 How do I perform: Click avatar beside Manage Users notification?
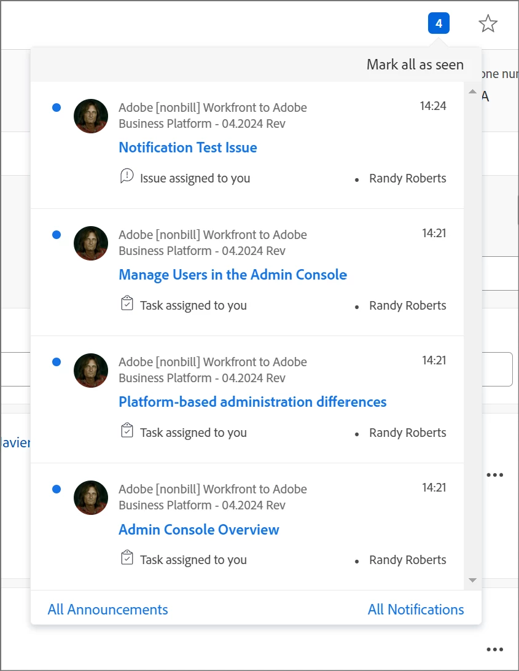[91, 243]
